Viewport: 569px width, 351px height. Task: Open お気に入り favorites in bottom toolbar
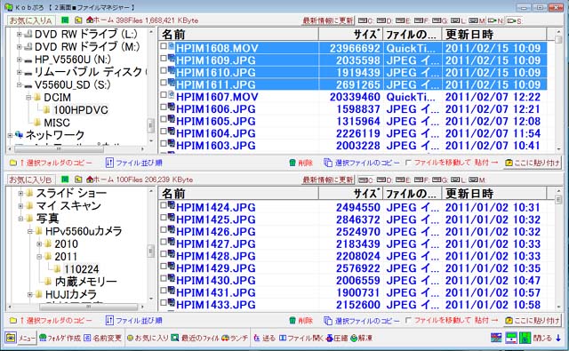click(148, 338)
